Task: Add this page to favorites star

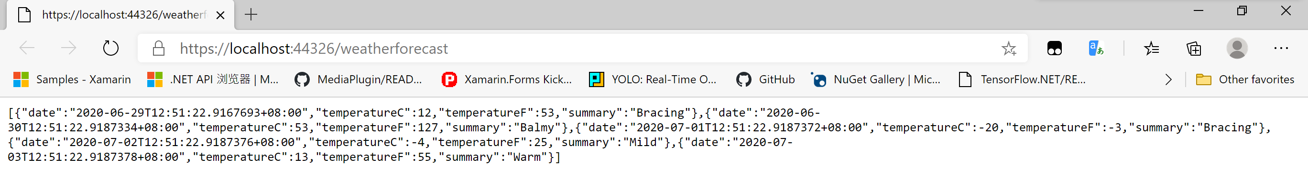Action: click(x=1008, y=49)
